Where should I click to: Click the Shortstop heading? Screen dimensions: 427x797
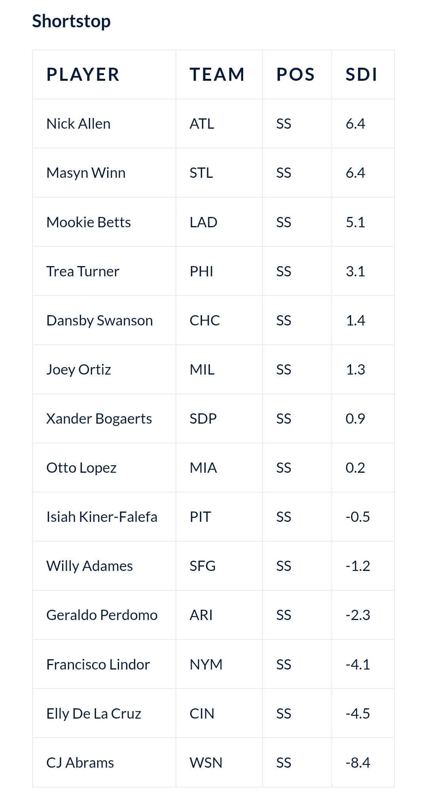pos(71,21)
